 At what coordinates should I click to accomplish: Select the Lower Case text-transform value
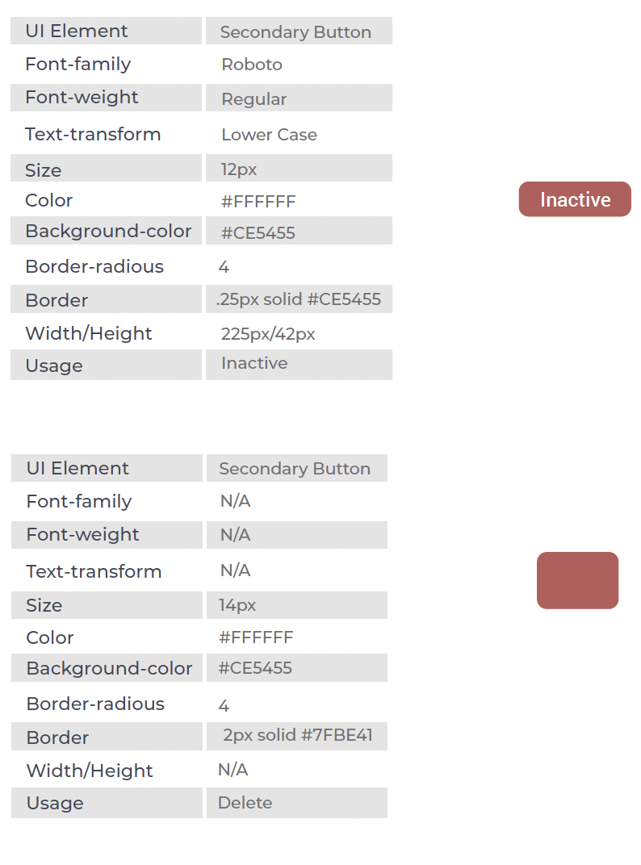[x=269, y=135]
